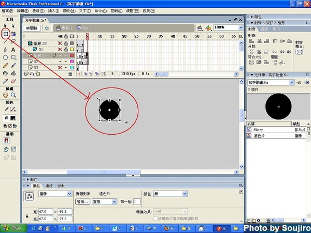The image size is (311, 233).
Task: Open the symbol behavior type dropdown
Action: pyautogui.click(x=69, y=194)
